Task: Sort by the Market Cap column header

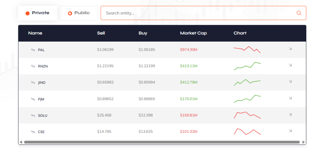Action: click(193, 33)
